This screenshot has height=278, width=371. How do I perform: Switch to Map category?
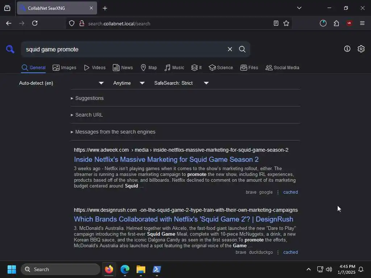pyautogui.click(x=149, y=68)
